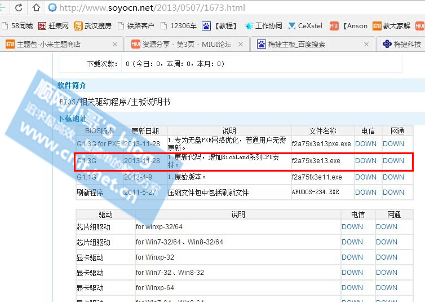This screenshot has height=302, width=425.
Task: Click 电信 DOWN for G1.3G for PXE
Action: click(x=366, y=144)
